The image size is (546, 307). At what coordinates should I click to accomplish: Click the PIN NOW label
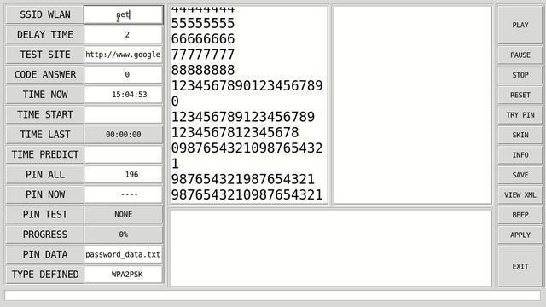[45, 194]
